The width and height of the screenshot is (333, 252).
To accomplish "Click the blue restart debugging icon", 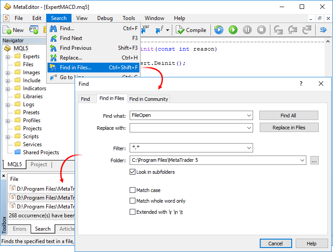I will click(x=219, y=30).
